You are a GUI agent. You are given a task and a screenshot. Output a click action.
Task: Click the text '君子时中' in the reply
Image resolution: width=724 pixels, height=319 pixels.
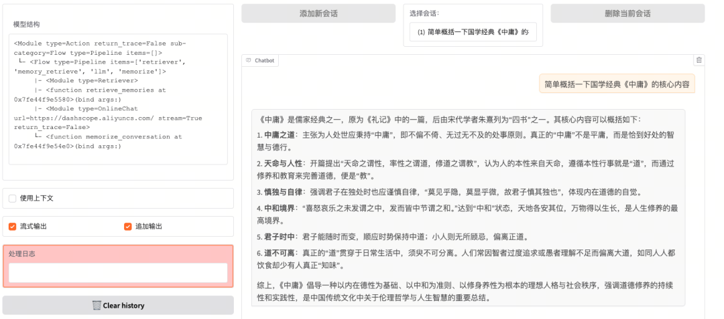tap(280, 237)
